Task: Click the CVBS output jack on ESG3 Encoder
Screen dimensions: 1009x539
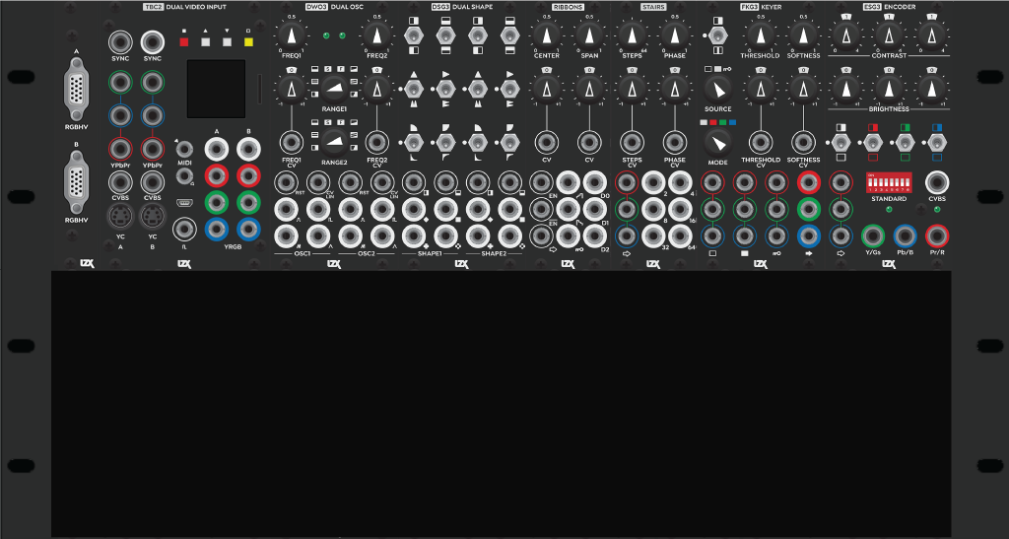Action: [936, 182]
